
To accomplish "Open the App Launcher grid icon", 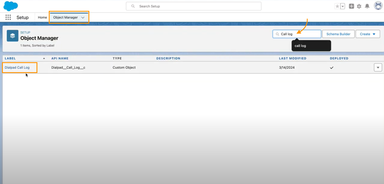I will coord(8,17).
